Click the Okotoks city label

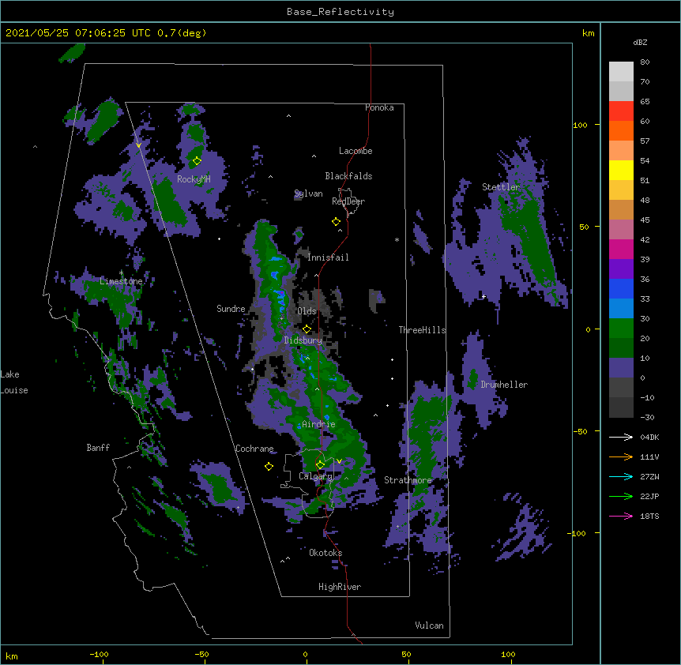tap(325, 553)
